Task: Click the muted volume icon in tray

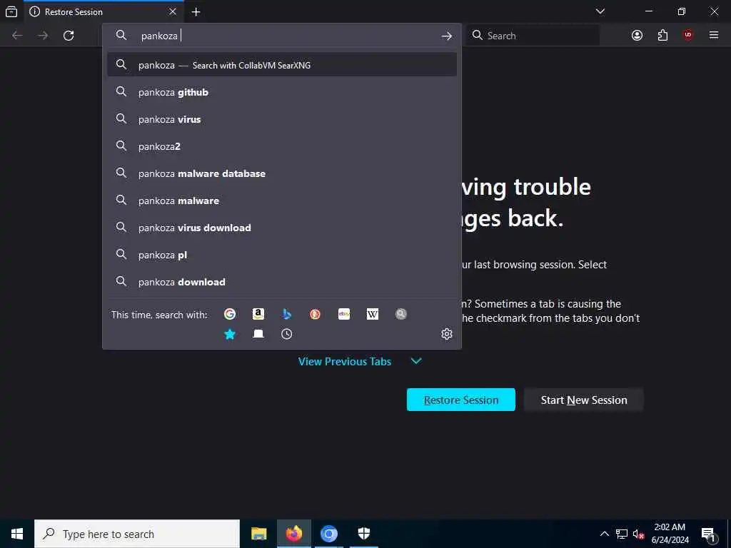Action: [638, 534]
